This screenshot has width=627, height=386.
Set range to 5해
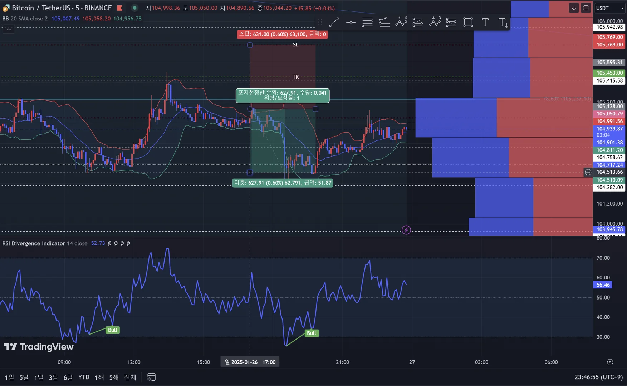(x=114, y=377)
